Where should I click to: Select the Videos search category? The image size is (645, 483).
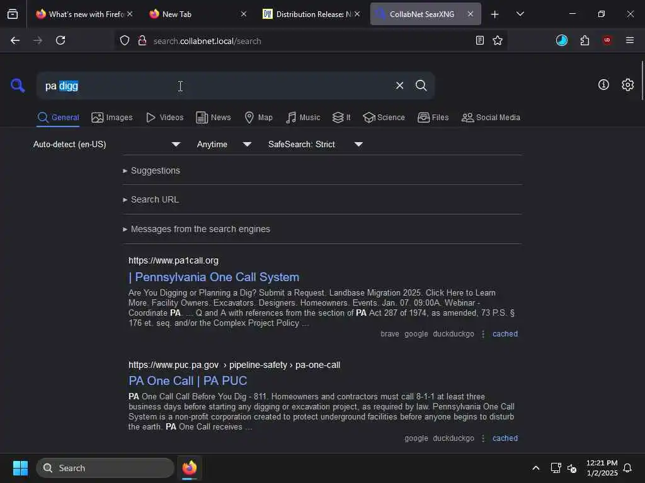coord(164,118)
